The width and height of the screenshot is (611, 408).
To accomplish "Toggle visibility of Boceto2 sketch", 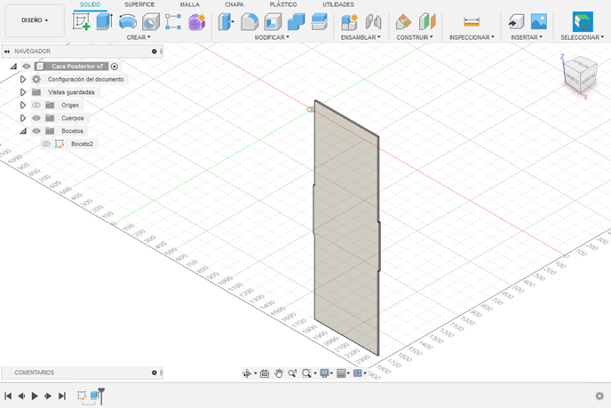I will pyautogui.click(x=46, y=144).
